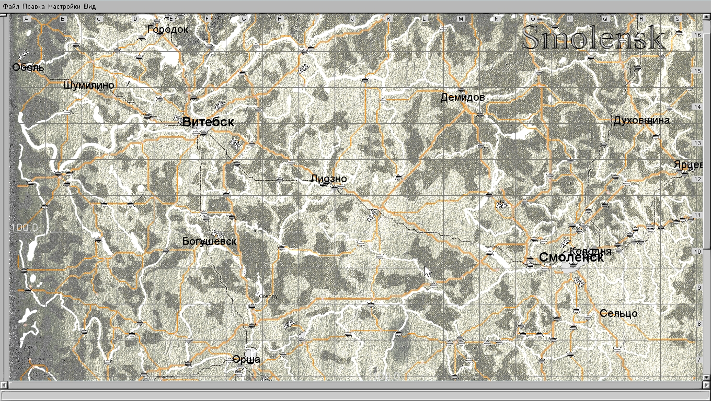Select the Духовщина town label
This screenshot has width=711, height=401.
(641, 120)
